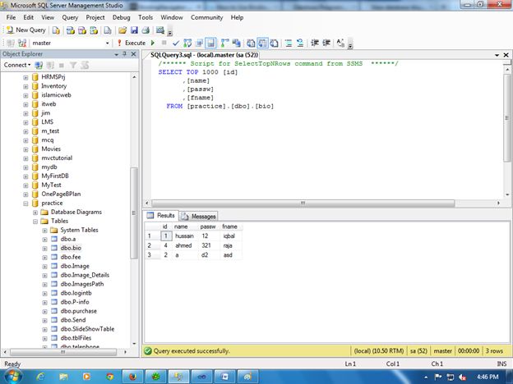This screenshot has width=513, height=384.
Task: Open the master database dropdown
Action: pyautogui.click(x=107, y=43)
